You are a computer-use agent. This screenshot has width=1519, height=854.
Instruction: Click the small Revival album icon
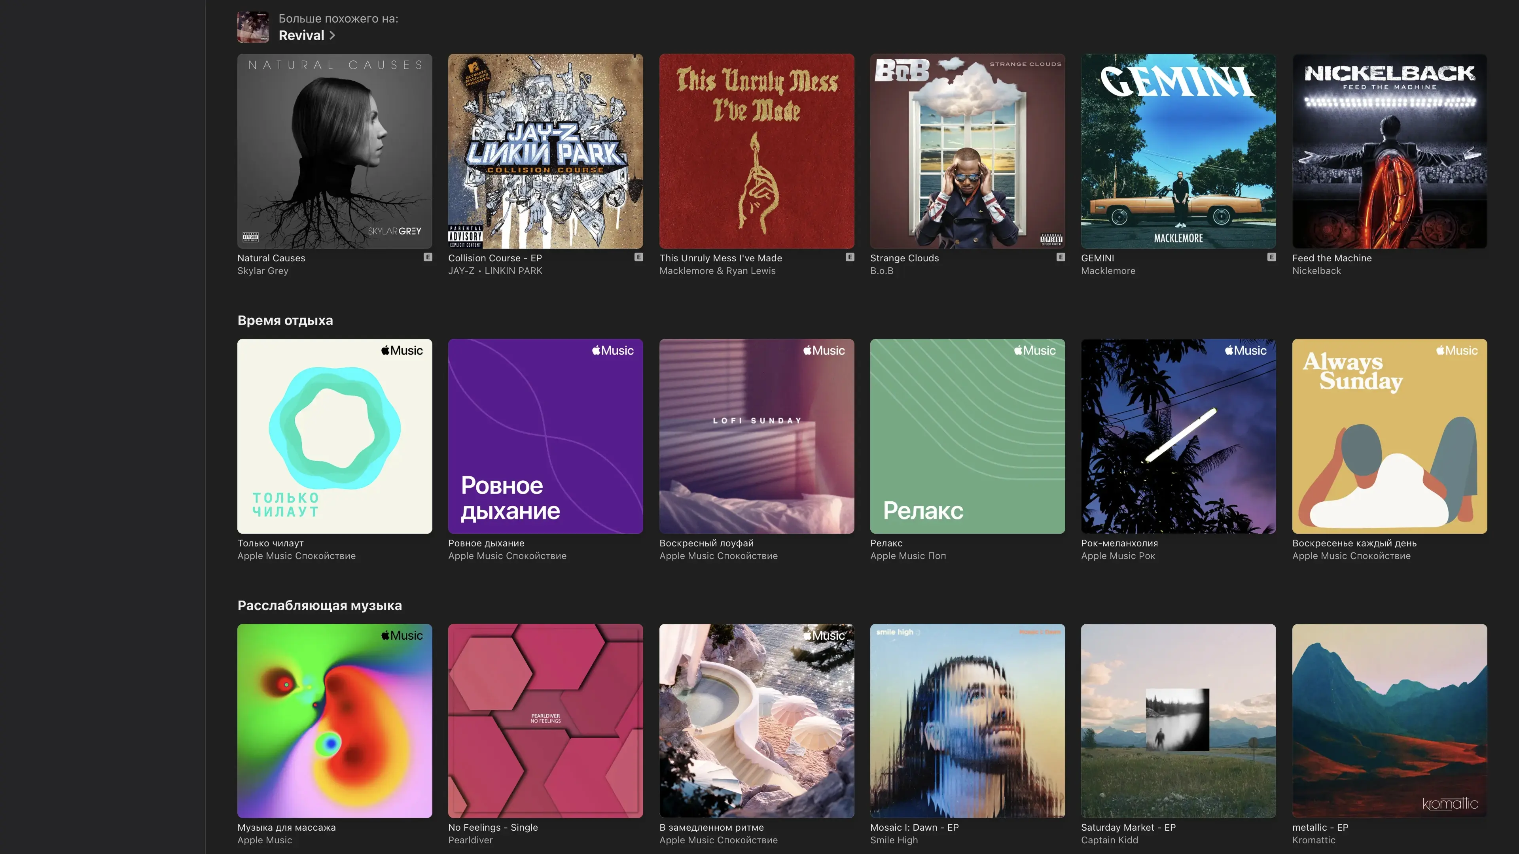point(253,27)
